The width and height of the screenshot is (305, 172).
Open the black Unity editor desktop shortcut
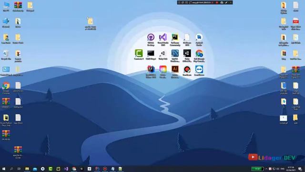pyautogui.click(x=187, y=55)
